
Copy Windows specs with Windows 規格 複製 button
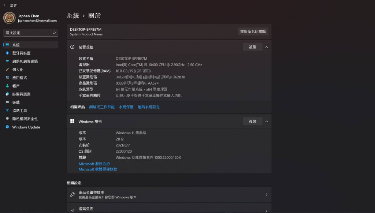coord(253,121)
